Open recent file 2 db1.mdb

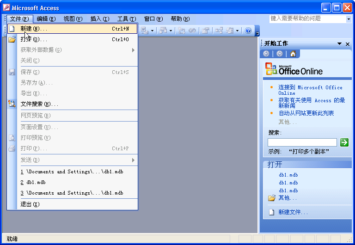coord(73,182)
